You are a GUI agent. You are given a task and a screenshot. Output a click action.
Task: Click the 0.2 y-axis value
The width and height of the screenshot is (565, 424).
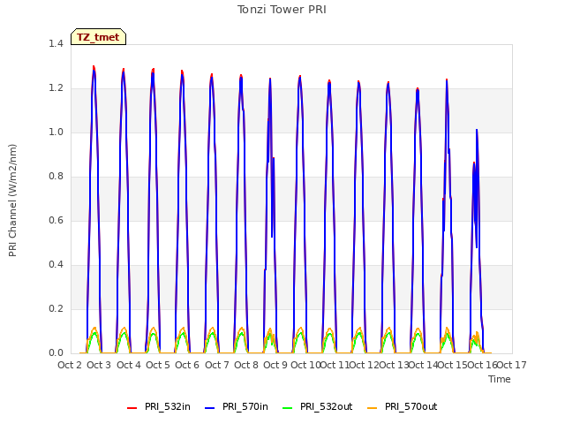[x=56, y=309]
